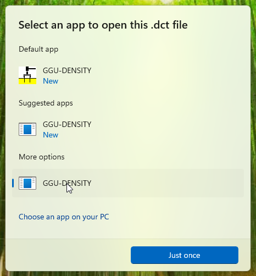
Task: Select the GGU-DENSITY icon under Default app
Action: (x=27, y=75)
